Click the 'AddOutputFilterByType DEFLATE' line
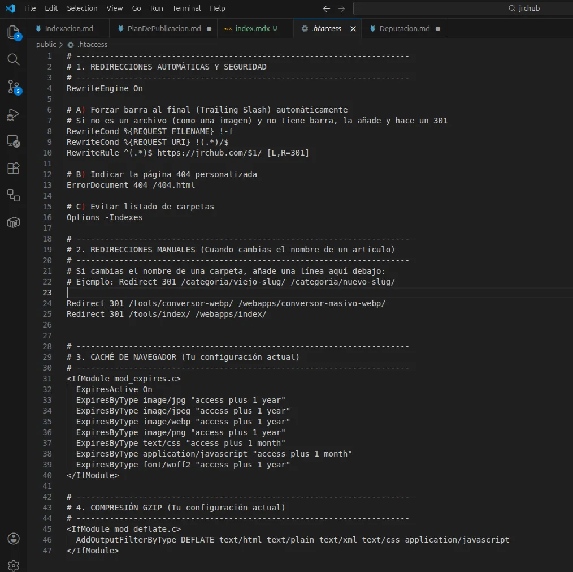The width and height of the screenshot is (573, 572). click(293, 539)
